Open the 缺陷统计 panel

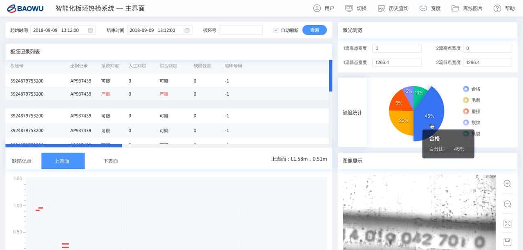click(352, 112)
